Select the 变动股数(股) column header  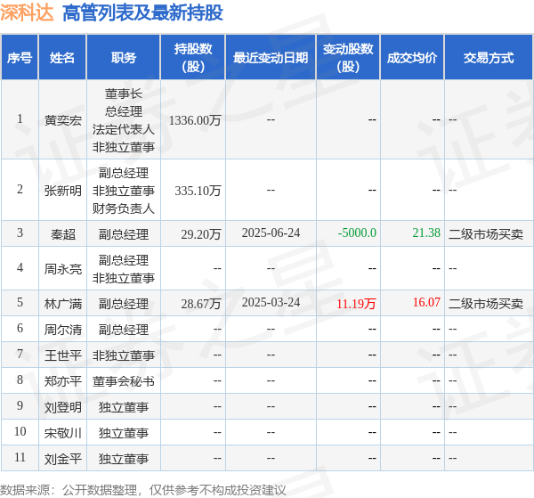pos(348,58)
